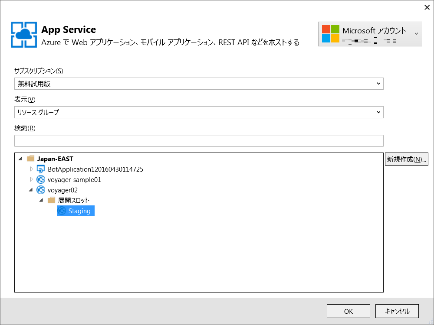
Task: Open the 表示 リソース グループ dropdown
Action: pos(199,112)
